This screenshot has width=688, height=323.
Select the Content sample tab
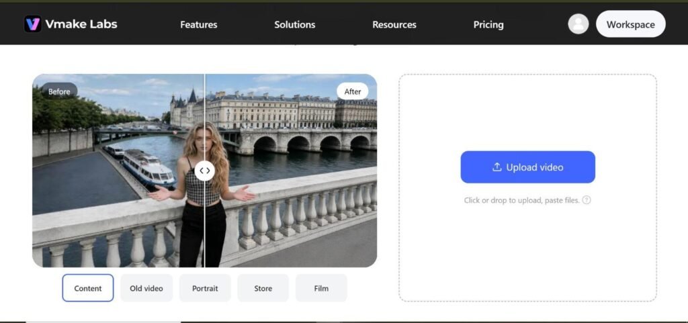[88, 288]
